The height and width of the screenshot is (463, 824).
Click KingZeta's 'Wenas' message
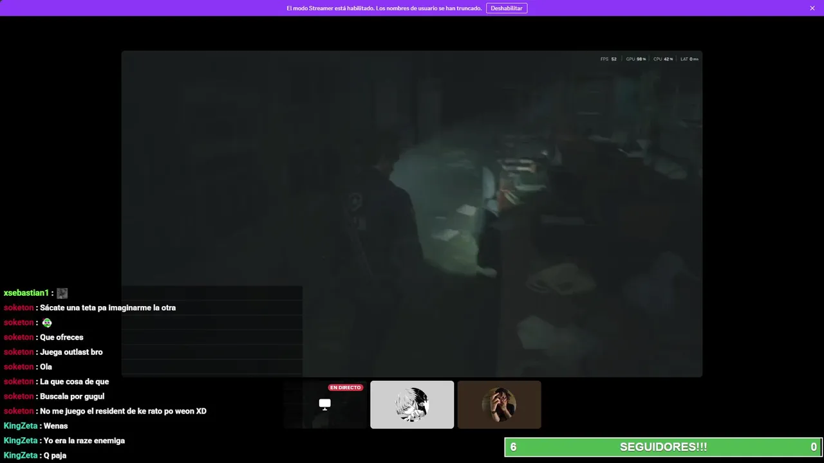[x=55, y=426]
